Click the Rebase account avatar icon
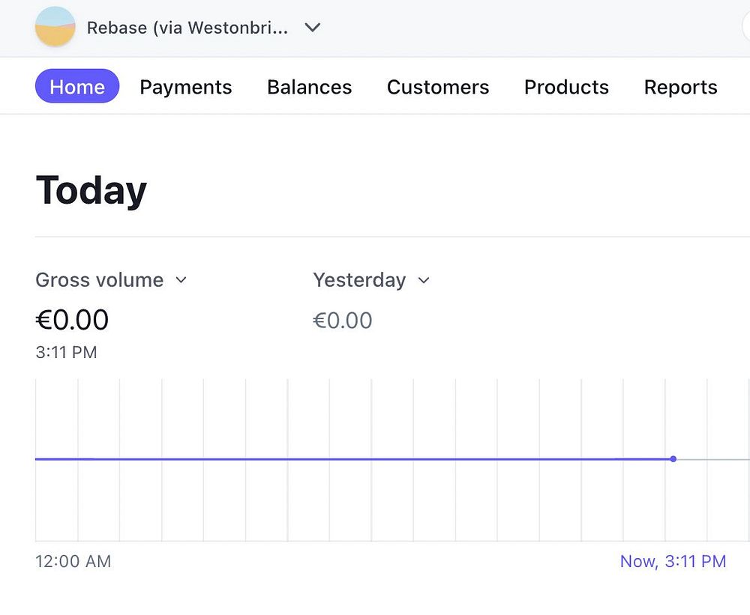The width and height of the screenshot is (750, 615). 55,27
